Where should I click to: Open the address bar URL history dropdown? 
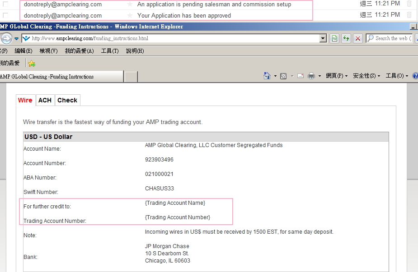tap(323, 38)
